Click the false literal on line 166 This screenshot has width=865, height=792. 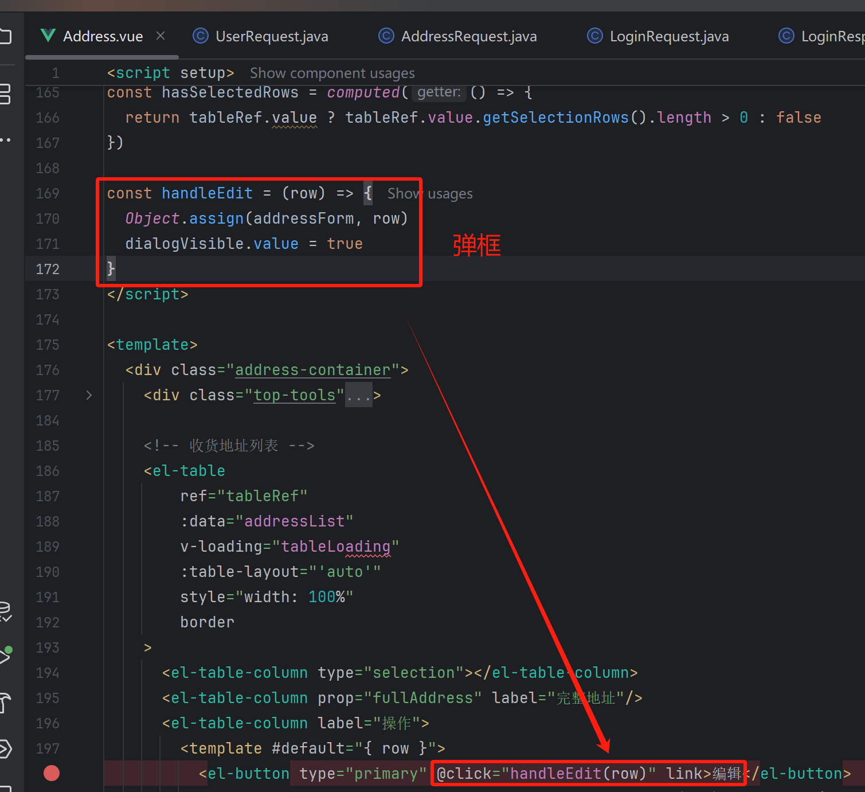pos(799,118)
